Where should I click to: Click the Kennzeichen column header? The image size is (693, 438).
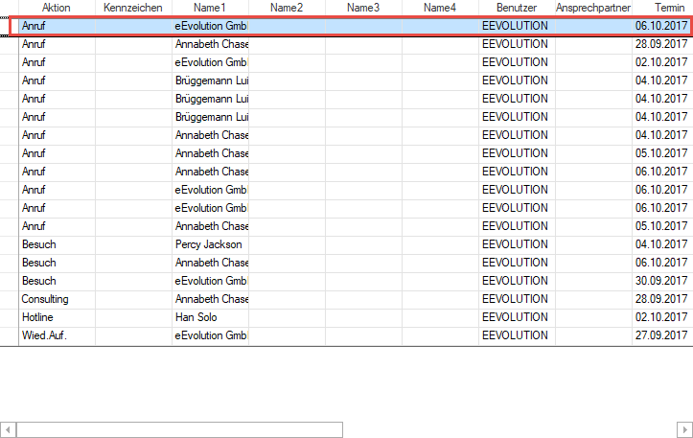click(x=133, y=8)
